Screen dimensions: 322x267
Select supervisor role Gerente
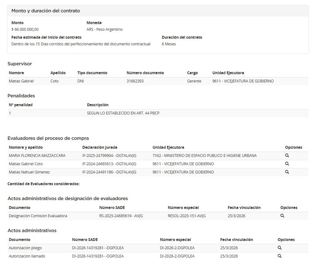coord(194,81)
